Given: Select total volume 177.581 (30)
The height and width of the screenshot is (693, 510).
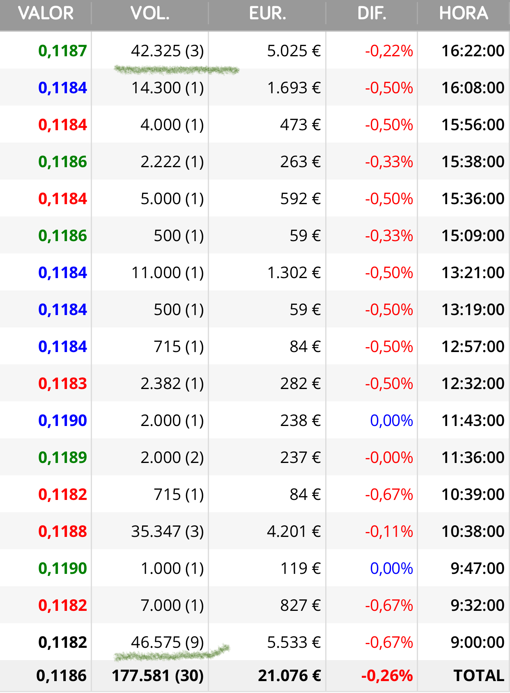Looking at the screenshot, I should 158,676.
